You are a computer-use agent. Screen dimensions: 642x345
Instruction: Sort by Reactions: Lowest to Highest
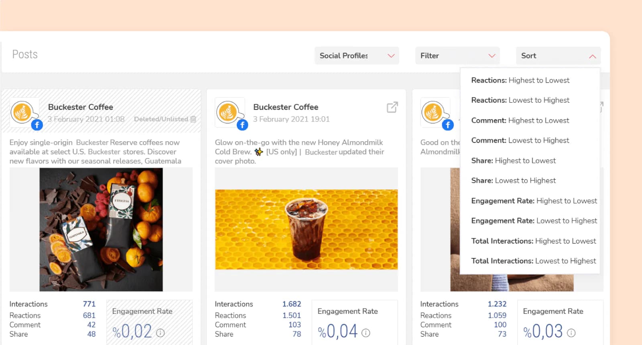coord(520,100)
